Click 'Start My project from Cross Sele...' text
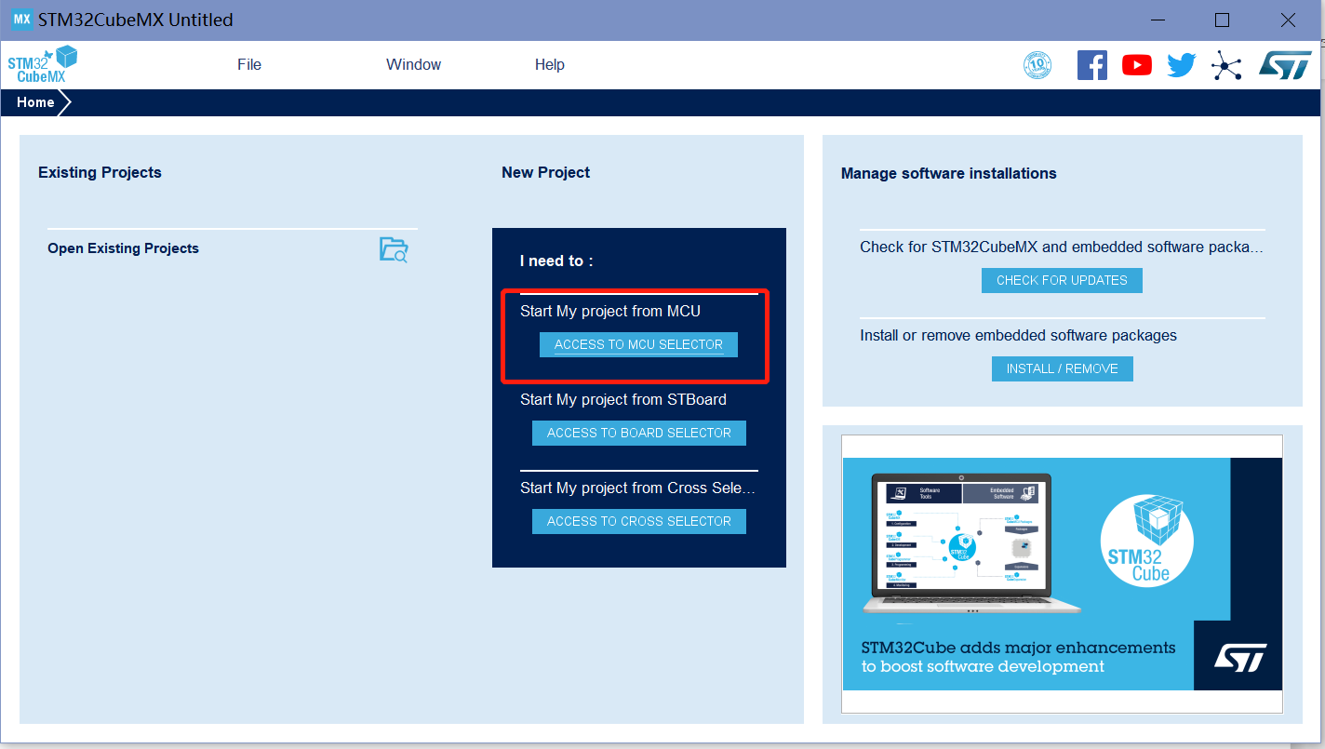This screenshot has width=1325, height=749. 638,488
